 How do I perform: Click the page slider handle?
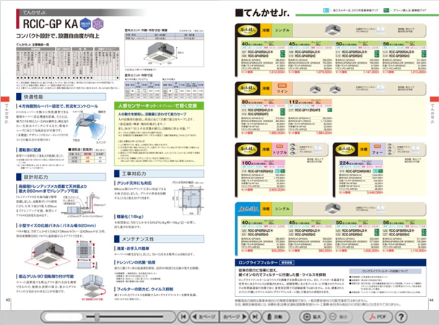click(x=97, y=316)
